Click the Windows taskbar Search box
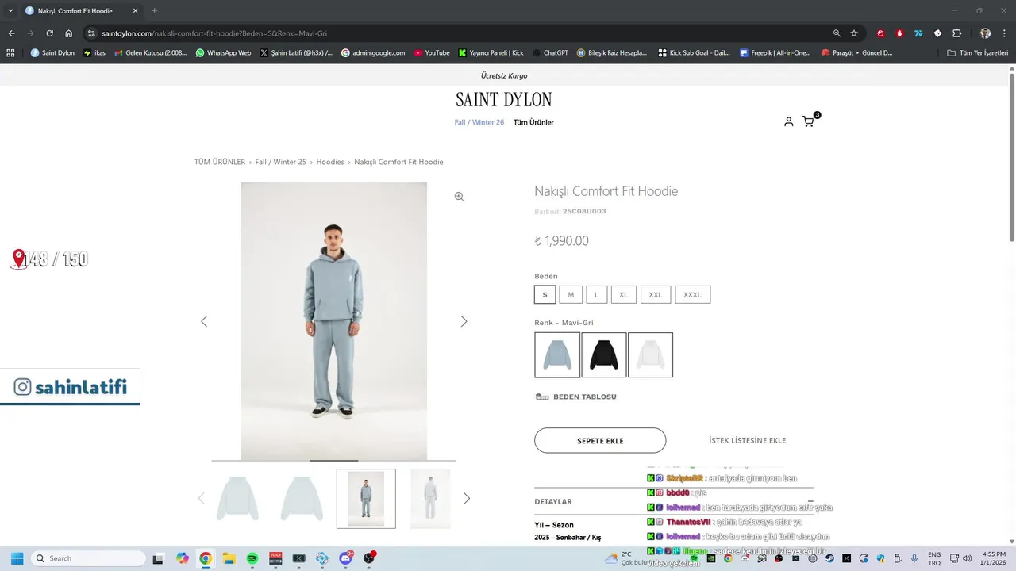 click(x=88, y=558)
